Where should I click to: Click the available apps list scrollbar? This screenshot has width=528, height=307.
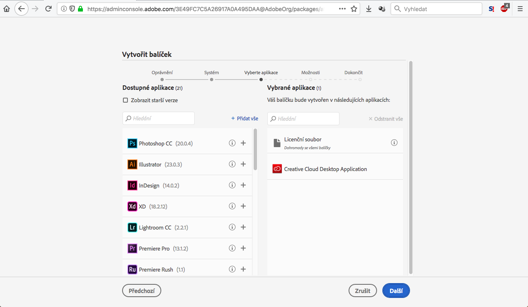[255, 149]
